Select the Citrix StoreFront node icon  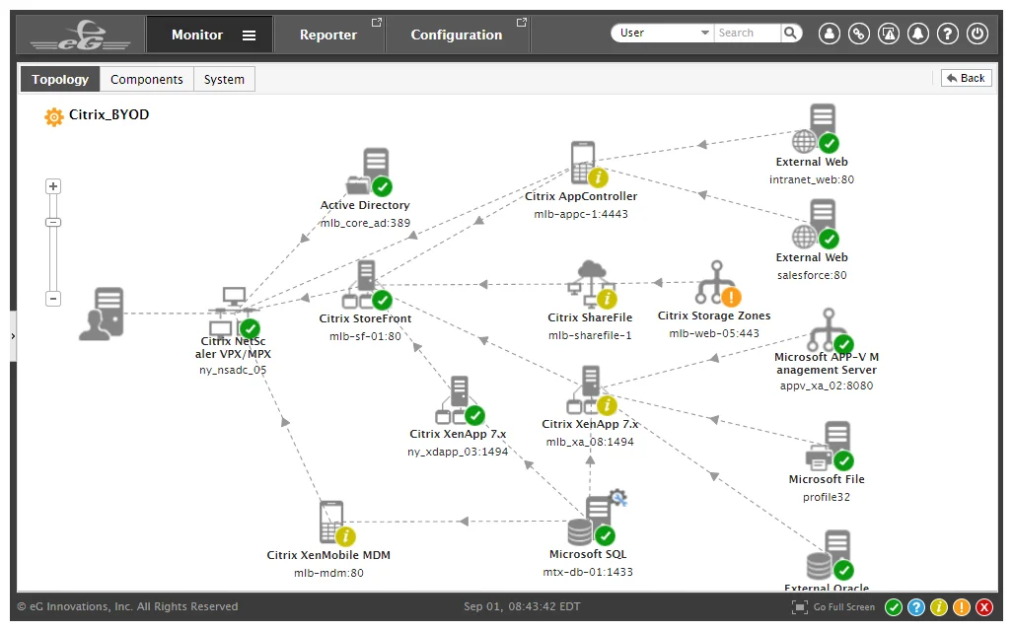[x=366, y=285]
